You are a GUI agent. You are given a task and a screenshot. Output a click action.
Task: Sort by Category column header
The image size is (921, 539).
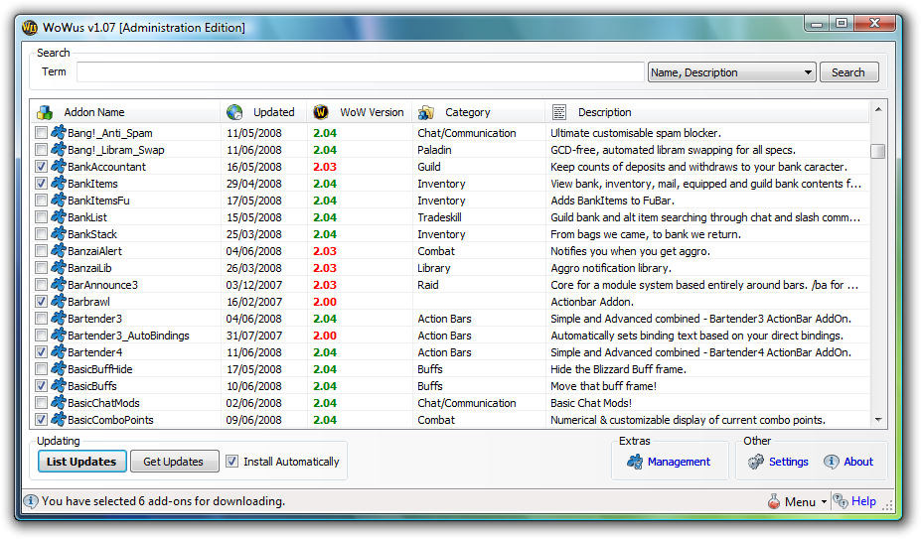479,112
